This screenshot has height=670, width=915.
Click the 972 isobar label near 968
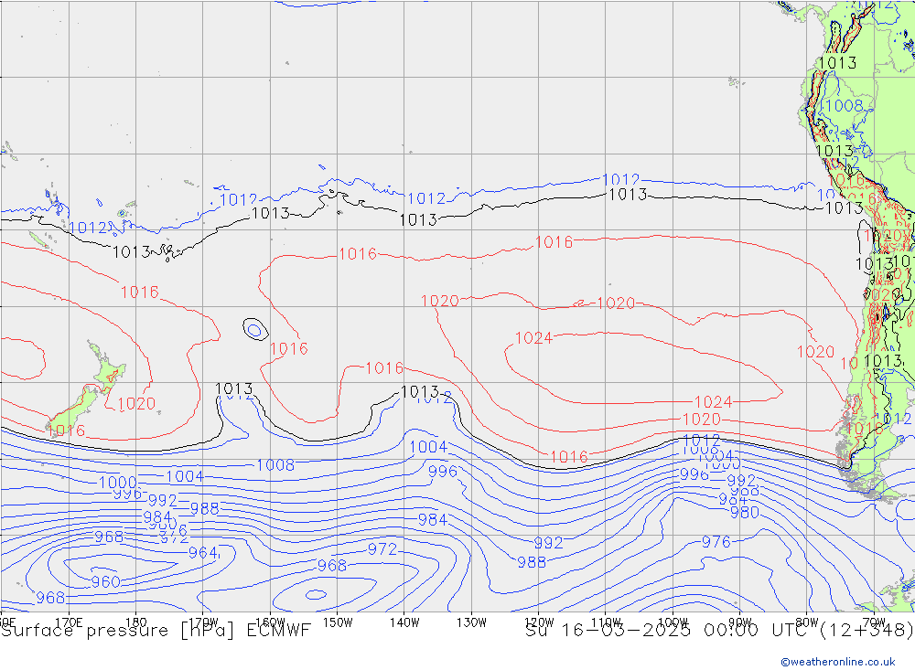382,549
